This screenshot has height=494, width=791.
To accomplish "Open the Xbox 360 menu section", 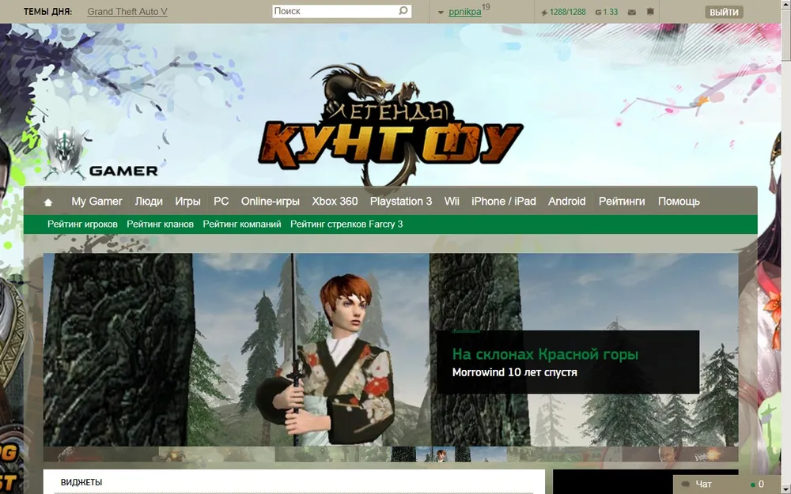I will point(335,201).
